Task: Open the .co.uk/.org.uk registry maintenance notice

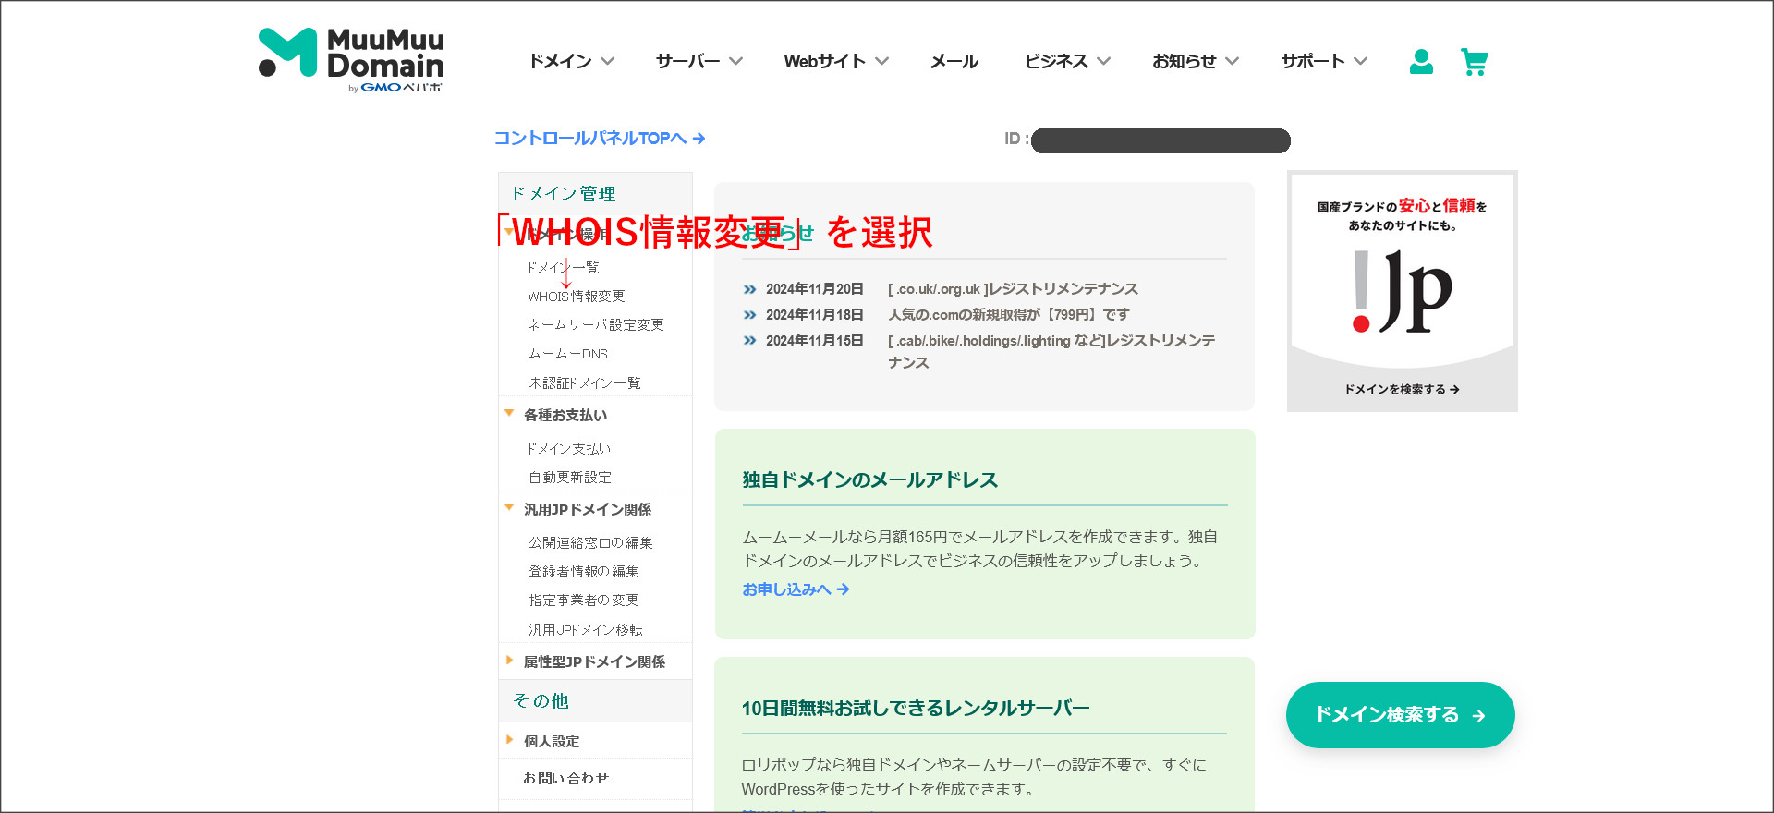Action: click(x=1013, y=289)
